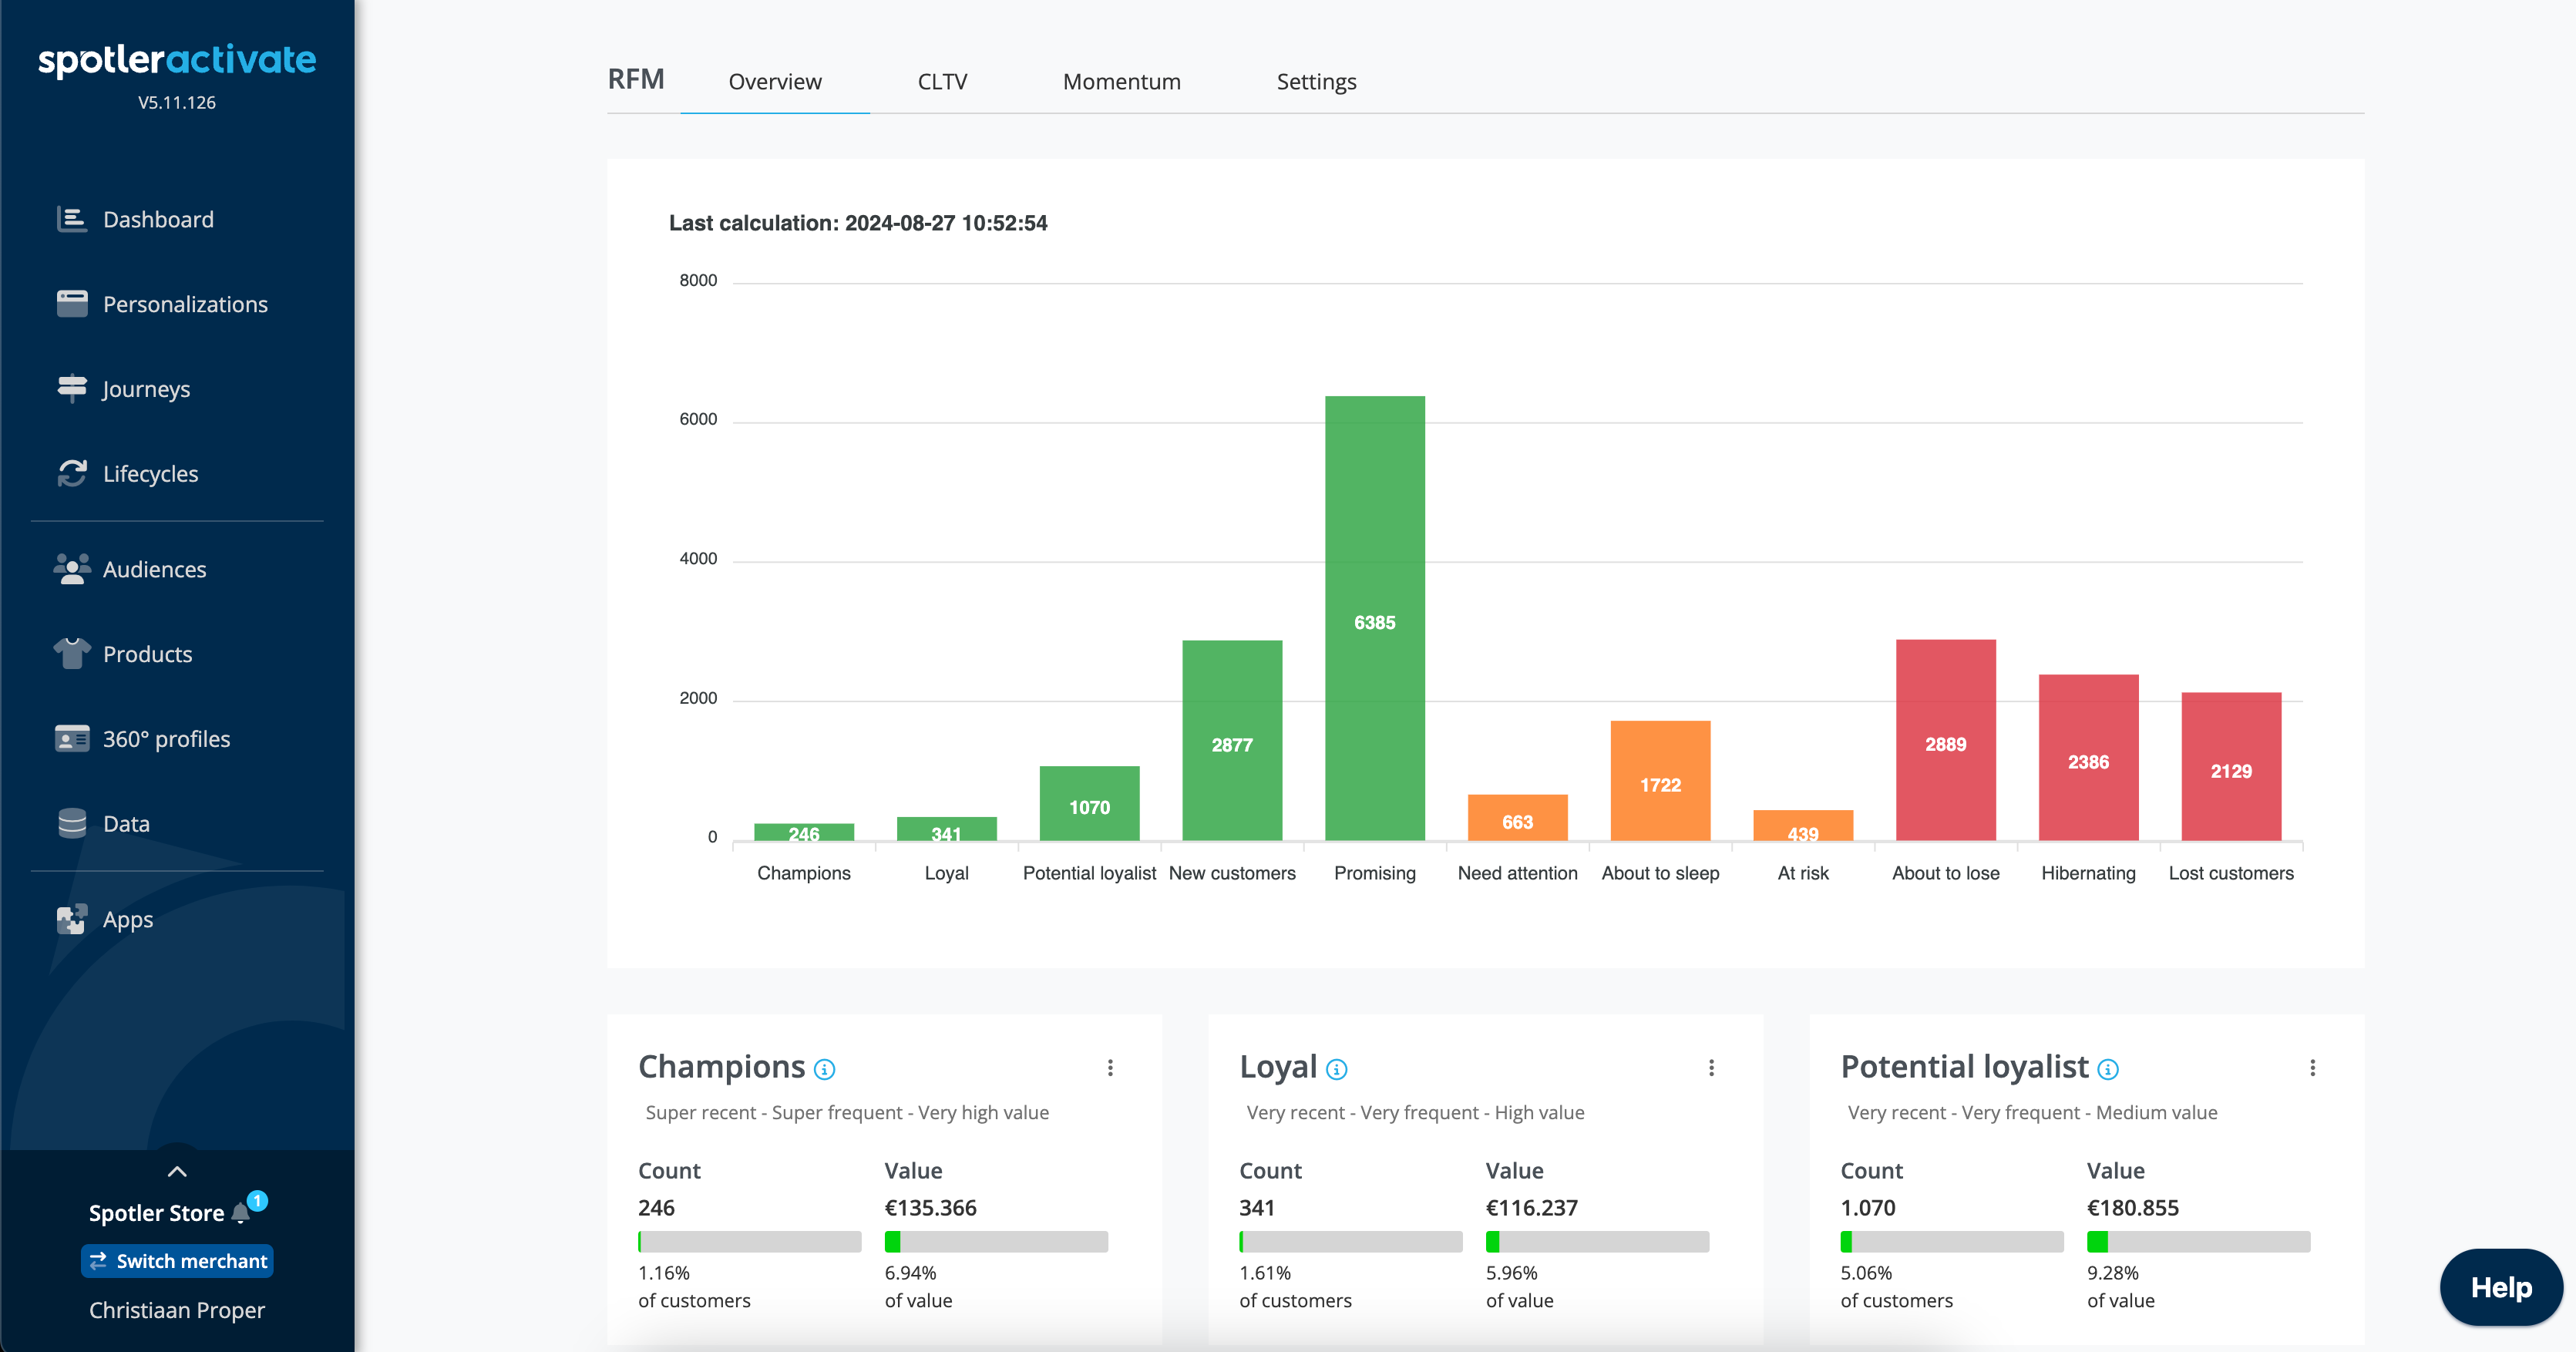Screen dimensions: 2576x1352
Task: Open the Momentum tab
Action: (1121, 82)
